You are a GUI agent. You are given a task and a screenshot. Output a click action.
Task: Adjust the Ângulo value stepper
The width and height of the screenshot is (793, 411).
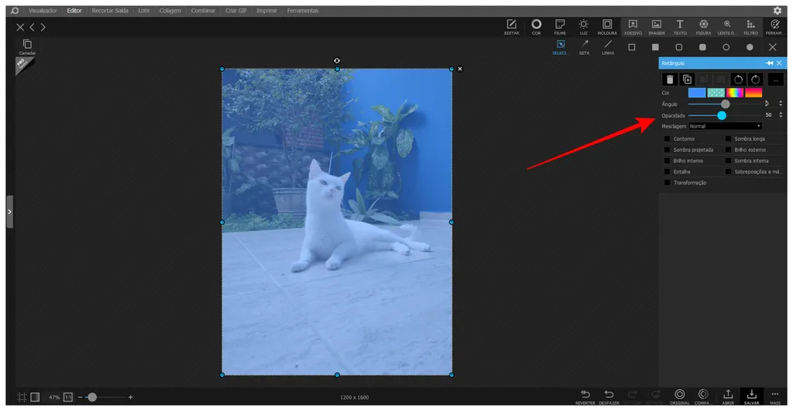point(781,104)
